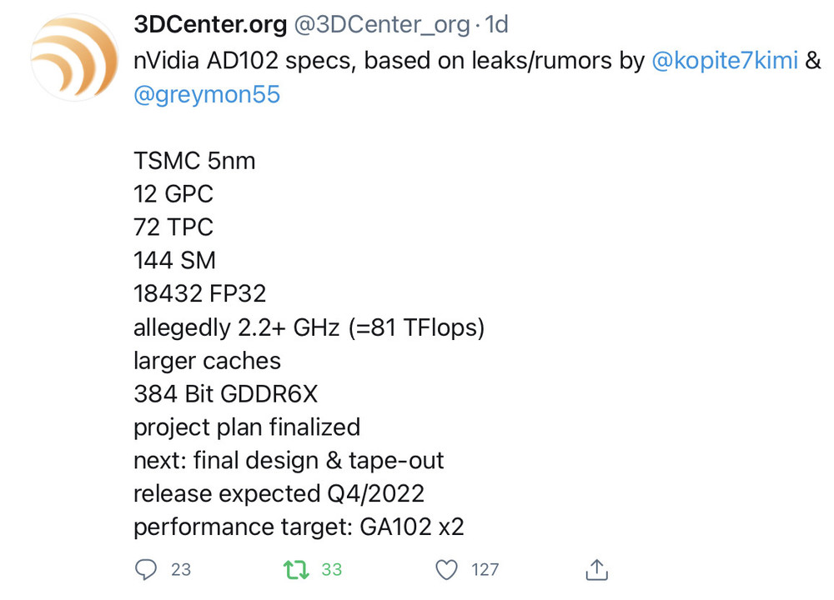The image size is (834, 600).
Task: Click the "performance target: GA102 x2" line
Action: 299,527
